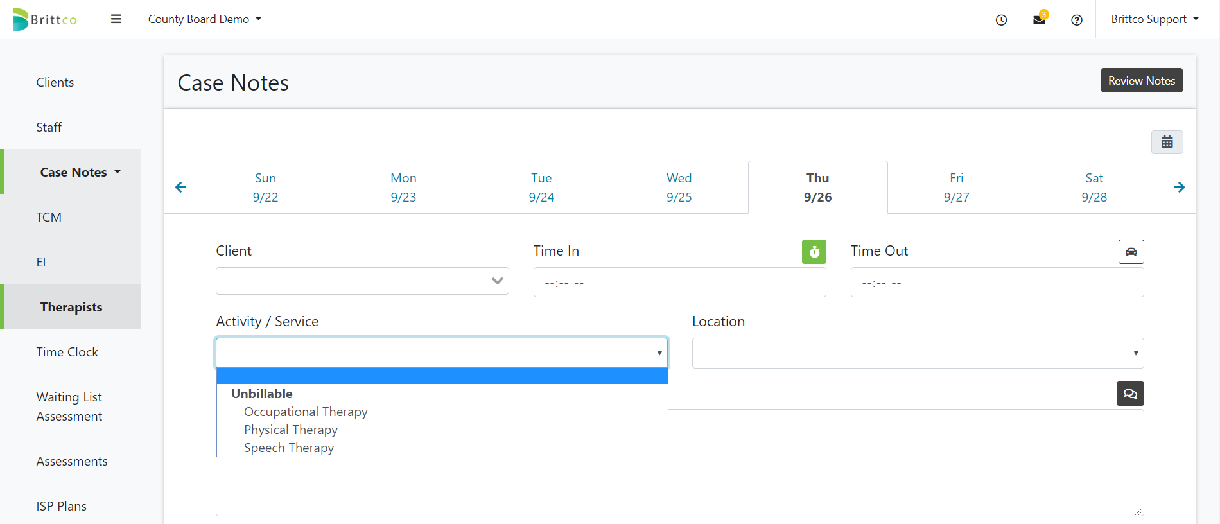Screen dimensions: 1220x524
Task: Click the hamburger menu icon
Action: [116, 19]
